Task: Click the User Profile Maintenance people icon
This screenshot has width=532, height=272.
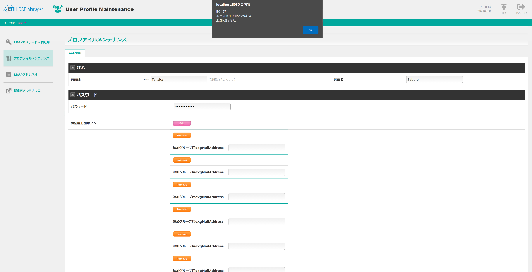Action: click(x=58, y=9)
